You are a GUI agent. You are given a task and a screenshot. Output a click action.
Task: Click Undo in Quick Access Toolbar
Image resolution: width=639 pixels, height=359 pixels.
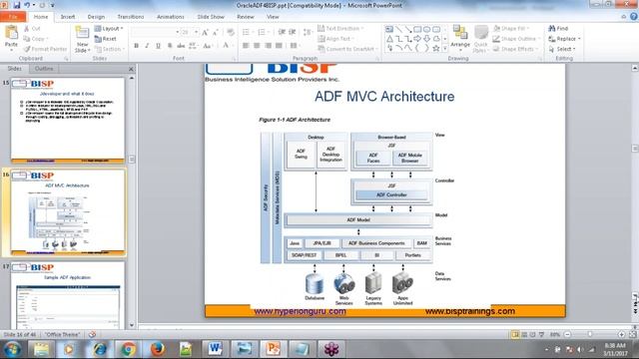(x=27, y=5)
